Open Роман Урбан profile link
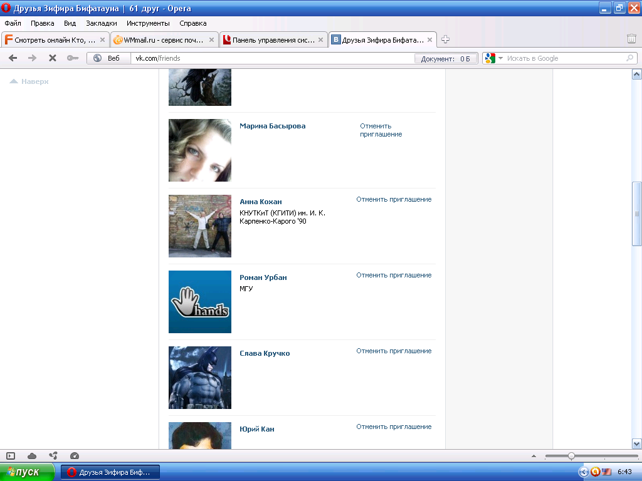This screenshot has height=481, width=642. (x=263, y=277)
